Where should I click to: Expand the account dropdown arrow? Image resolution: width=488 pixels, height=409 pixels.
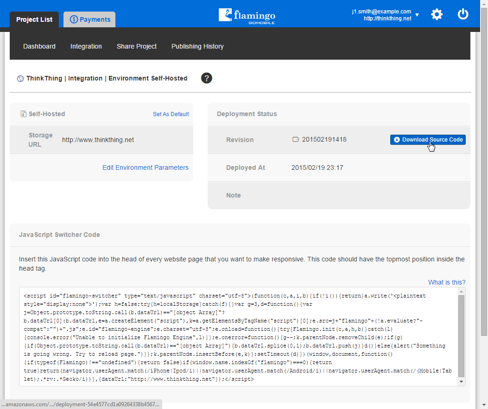click(417, 15)
